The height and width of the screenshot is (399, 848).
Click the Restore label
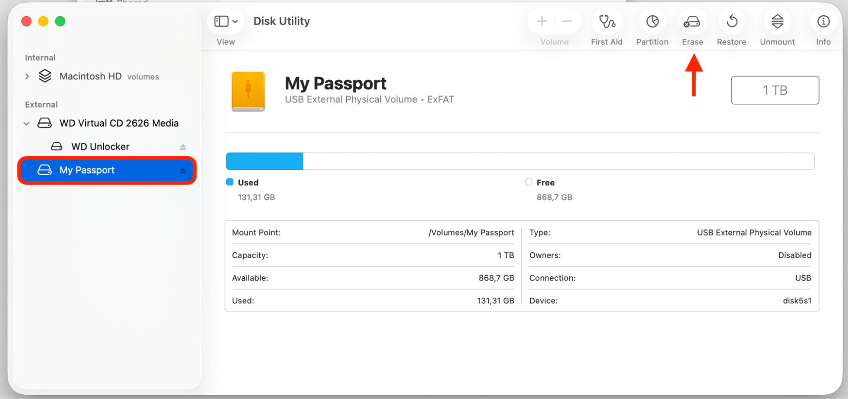[731, 42]
